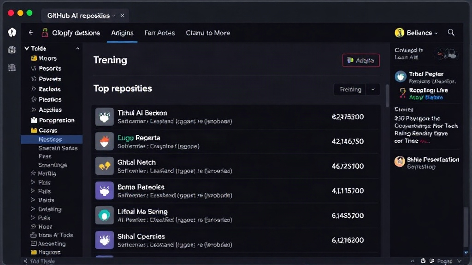Open the Frelting sort dropdown arrow
The width and height of the screenshot is (472, 265).
pyautogui.click(x=372, y=89)
